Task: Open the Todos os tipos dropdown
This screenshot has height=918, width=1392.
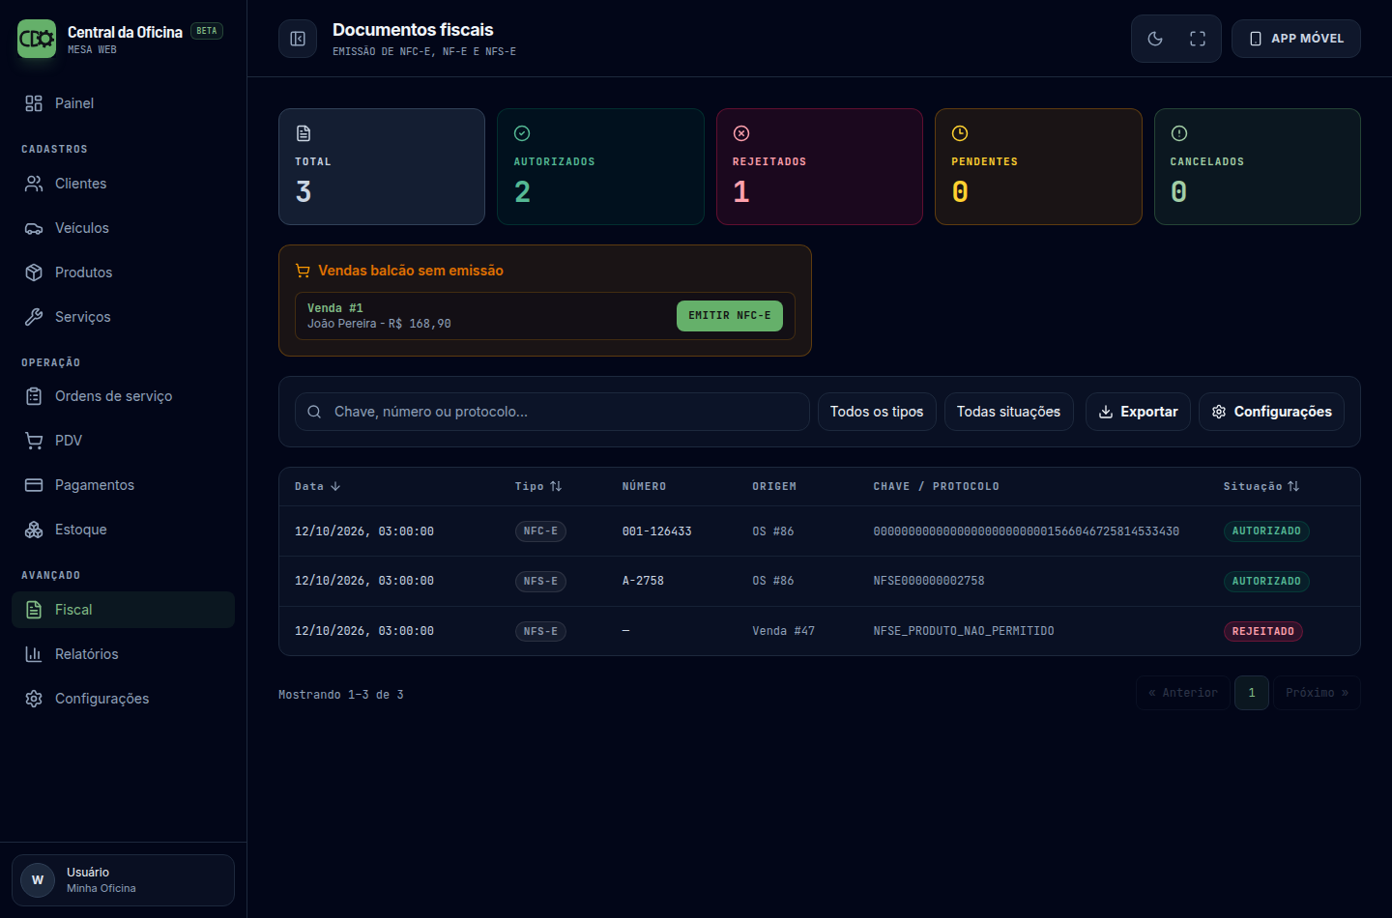Action: (877, 412)
